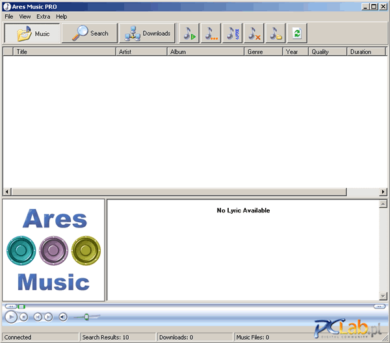Click "Music Files: 0" in status bar
Screen dimensions: 390x343
click(x=253, y=337)
